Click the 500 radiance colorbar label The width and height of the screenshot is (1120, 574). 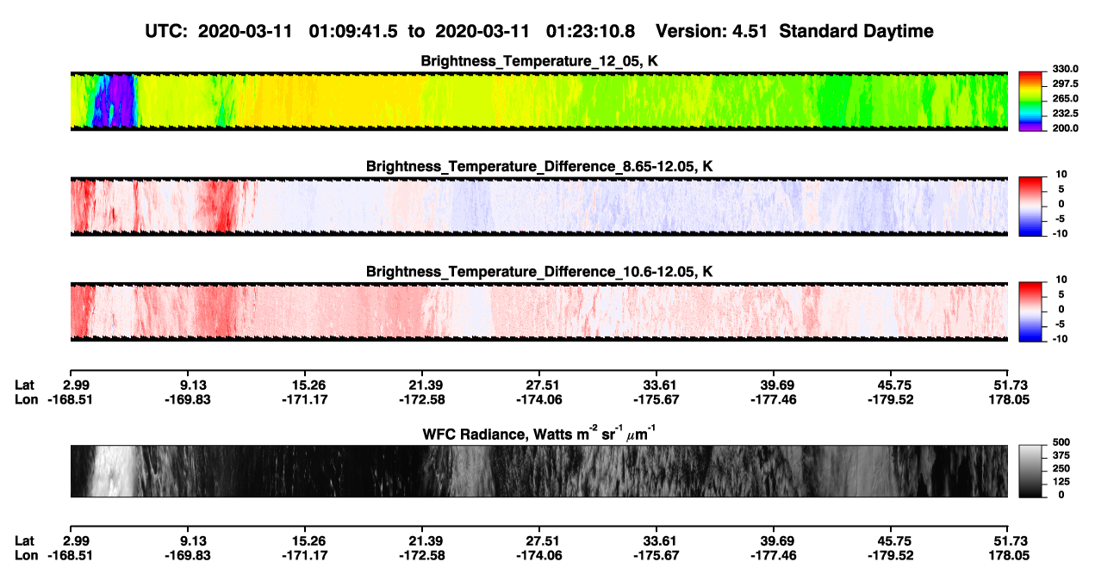1061,441
